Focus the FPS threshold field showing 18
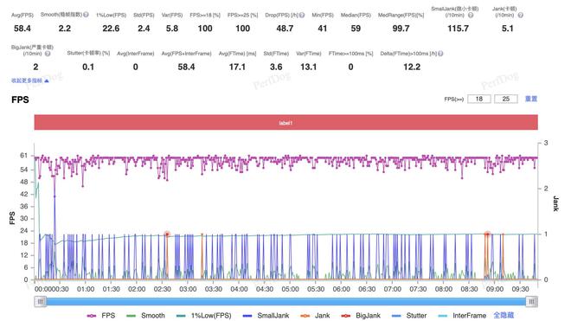The height and width of the screenshot is (321, 571). pyautogui.click(x=479, y=99)
